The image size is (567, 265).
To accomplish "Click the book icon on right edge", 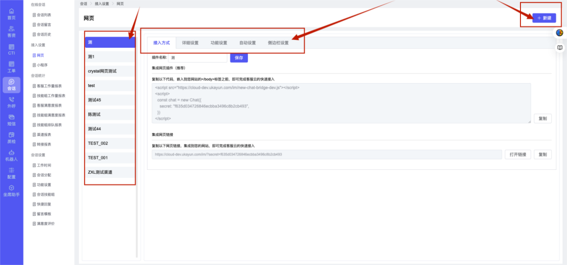I will [x=560, y=47].
